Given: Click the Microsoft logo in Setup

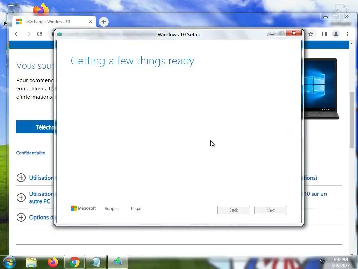Looking at the screenshot, I should (x=84, y=208).
